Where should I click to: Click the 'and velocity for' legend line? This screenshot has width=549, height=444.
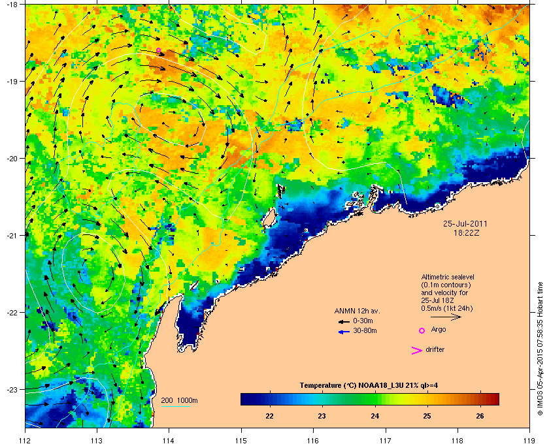(x=444, y=293)
